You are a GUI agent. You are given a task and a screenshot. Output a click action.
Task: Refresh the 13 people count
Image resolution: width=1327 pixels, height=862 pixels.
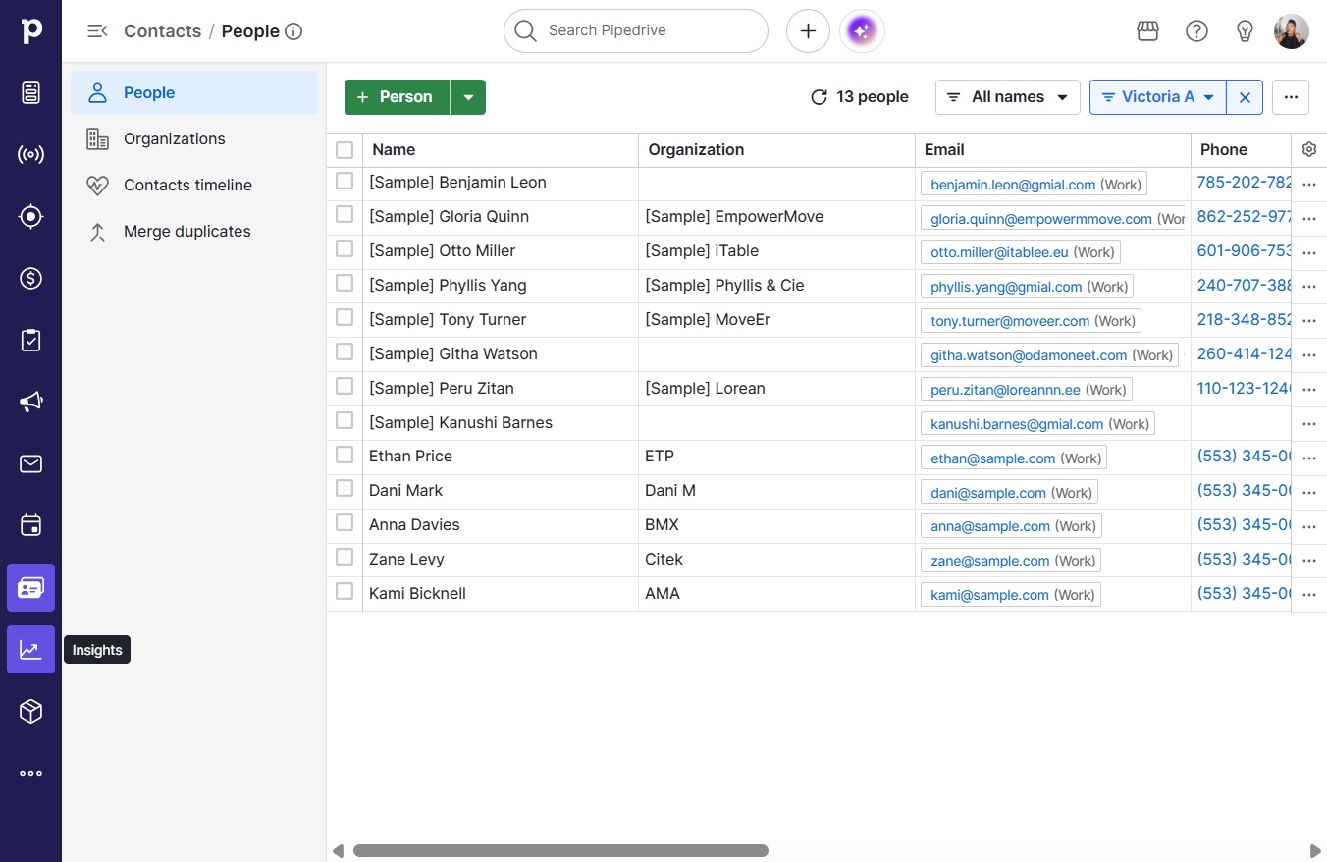tap(819, 97)
